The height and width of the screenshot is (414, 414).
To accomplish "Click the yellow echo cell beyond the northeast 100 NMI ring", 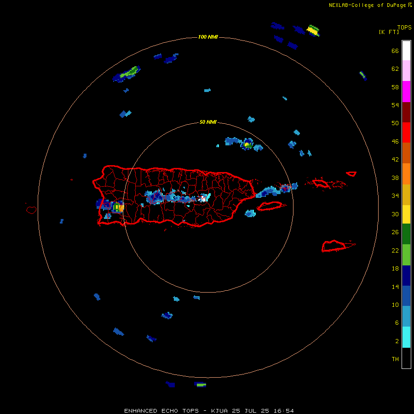I will (x=313, y=30).
